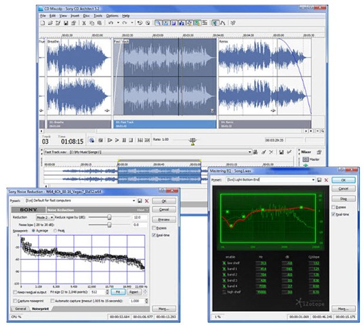Image resolution: width=364 pixels, height=325 pixels.
Task: Click OK in Mastering EQ dialog
Action: [344, 180]
